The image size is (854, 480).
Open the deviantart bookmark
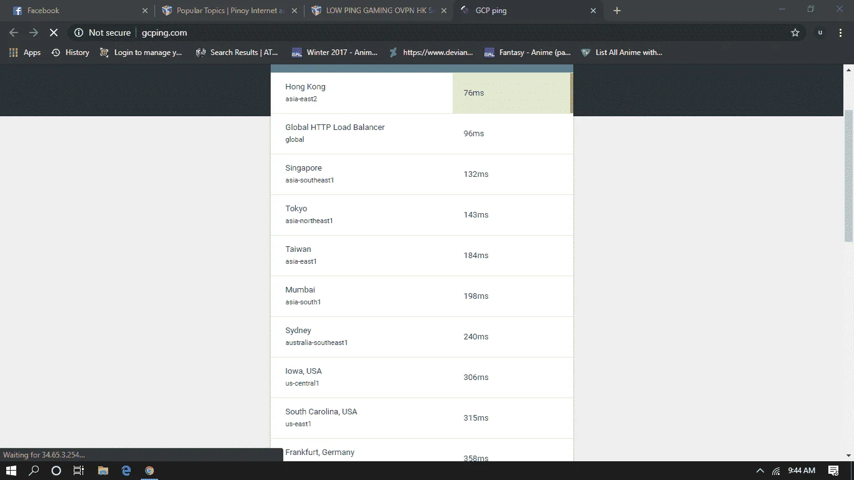point(431,52)
